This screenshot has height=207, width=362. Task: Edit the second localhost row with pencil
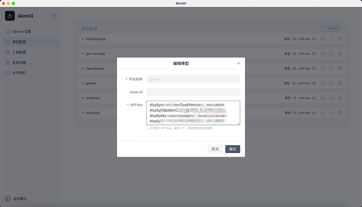339,113
